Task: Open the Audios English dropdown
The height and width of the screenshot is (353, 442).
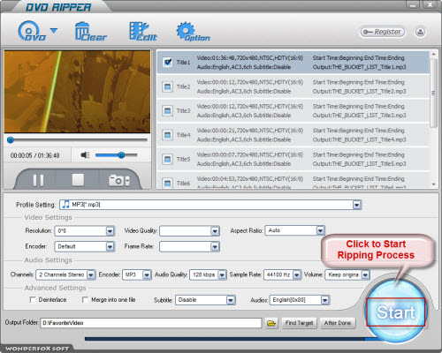Action: [x=324, y=300]
